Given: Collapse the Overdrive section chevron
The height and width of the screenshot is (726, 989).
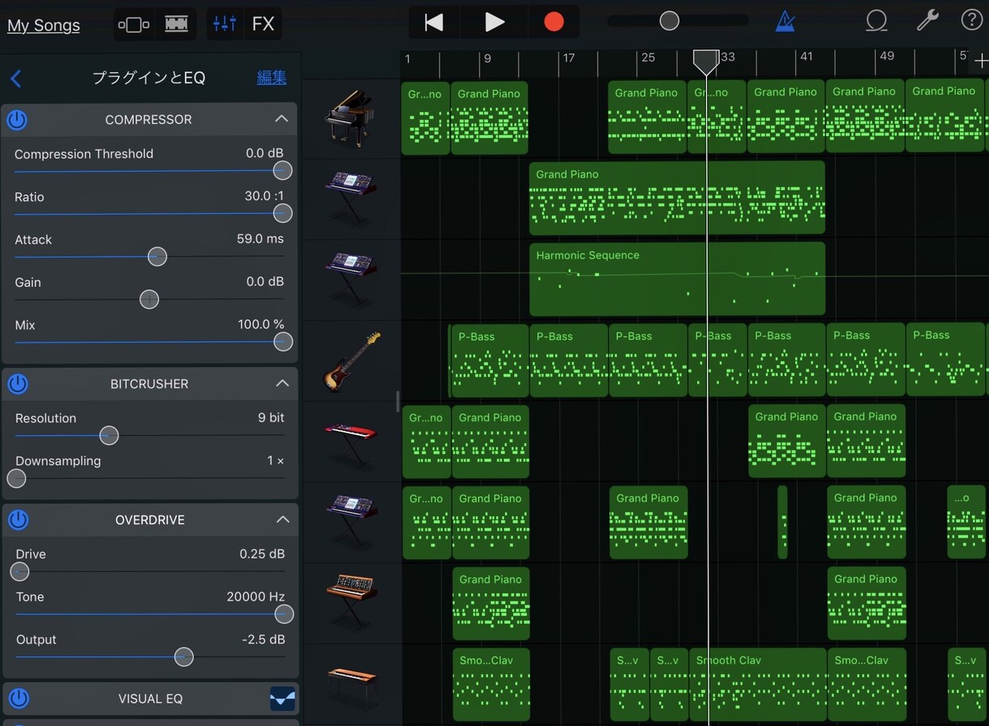Looking at the screenshot, I should click(x=282, y=519).
